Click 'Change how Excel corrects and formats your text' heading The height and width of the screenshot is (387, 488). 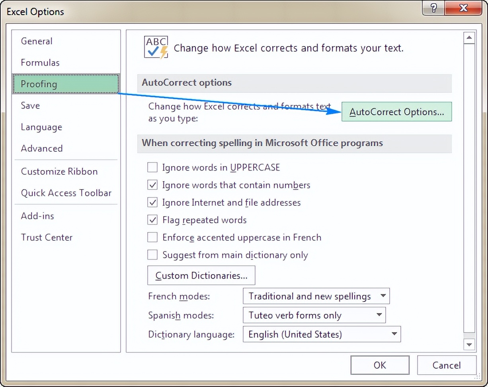coord(289,48)
